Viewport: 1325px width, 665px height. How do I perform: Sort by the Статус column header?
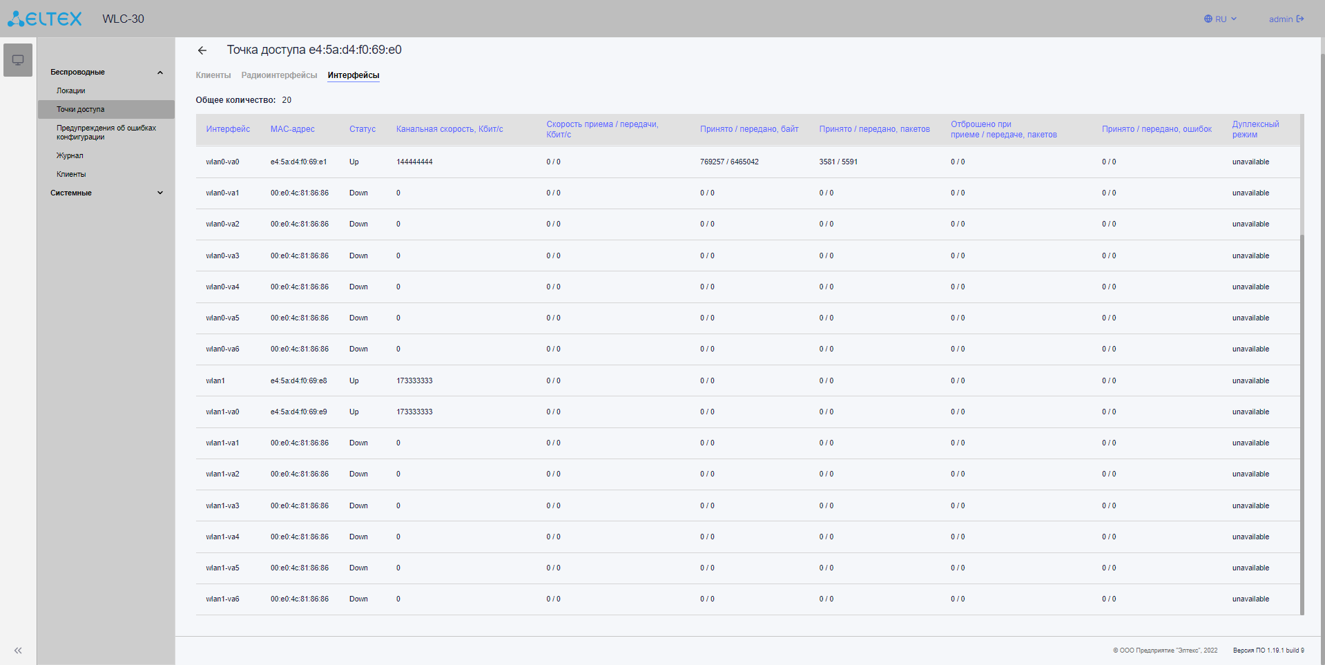pyautogui.click(x=362, y=129)
